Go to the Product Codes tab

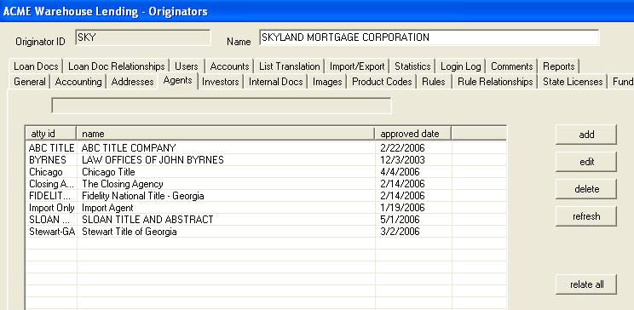tap(382, 82)
